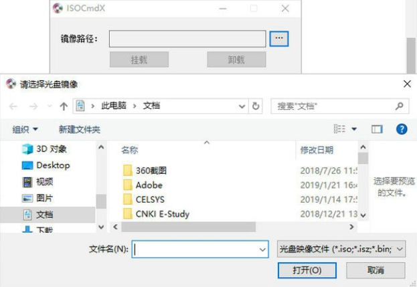Toggle the preview pane icon
Viewport: 417px width, 287px height.
pos(377,129)
